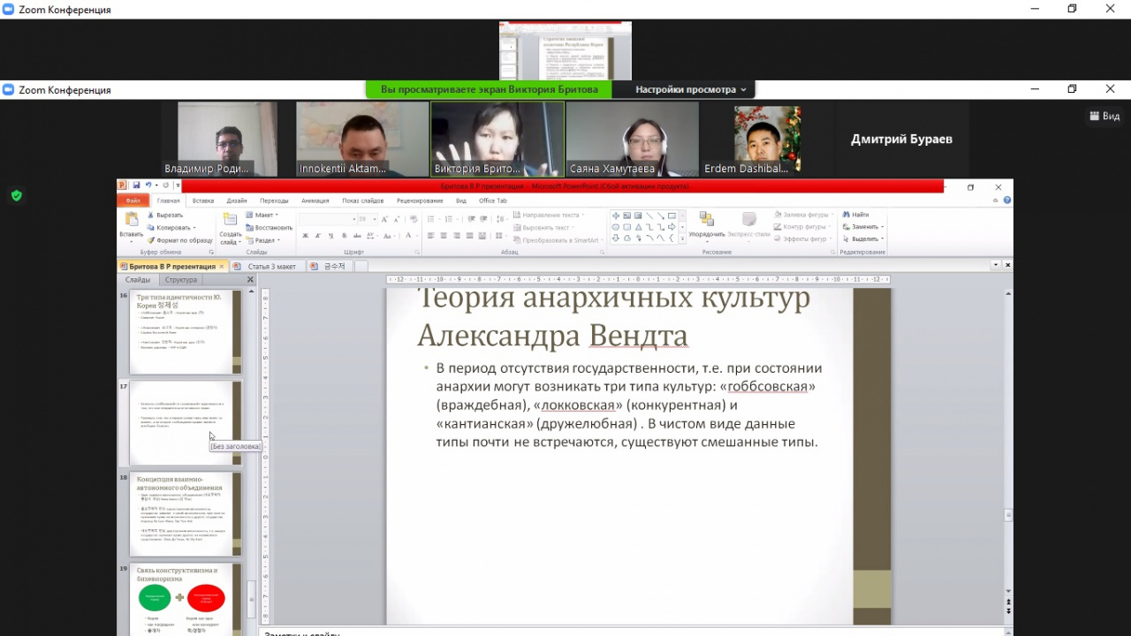Toggle italic К formatting button
This screenshot has height=636, width=1131.
(x=318, y=236)
